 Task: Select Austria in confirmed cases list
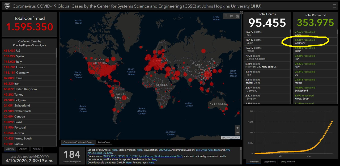point(29,133)
